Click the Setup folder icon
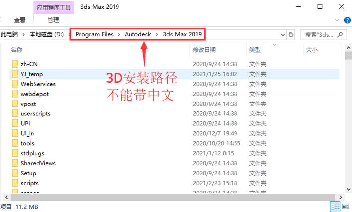The width and height of the screenshot is (352, 212). click(15, 173)
